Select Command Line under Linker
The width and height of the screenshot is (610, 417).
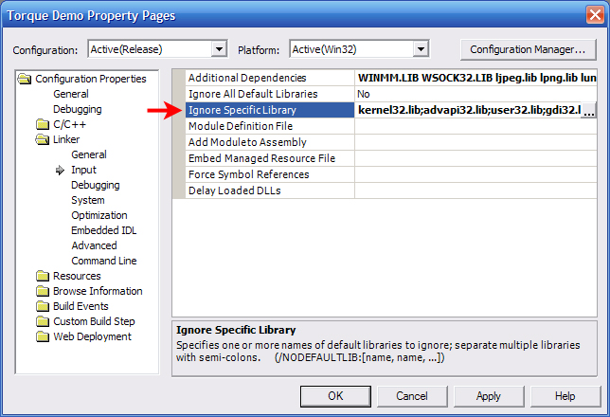[x=104, y=262]
